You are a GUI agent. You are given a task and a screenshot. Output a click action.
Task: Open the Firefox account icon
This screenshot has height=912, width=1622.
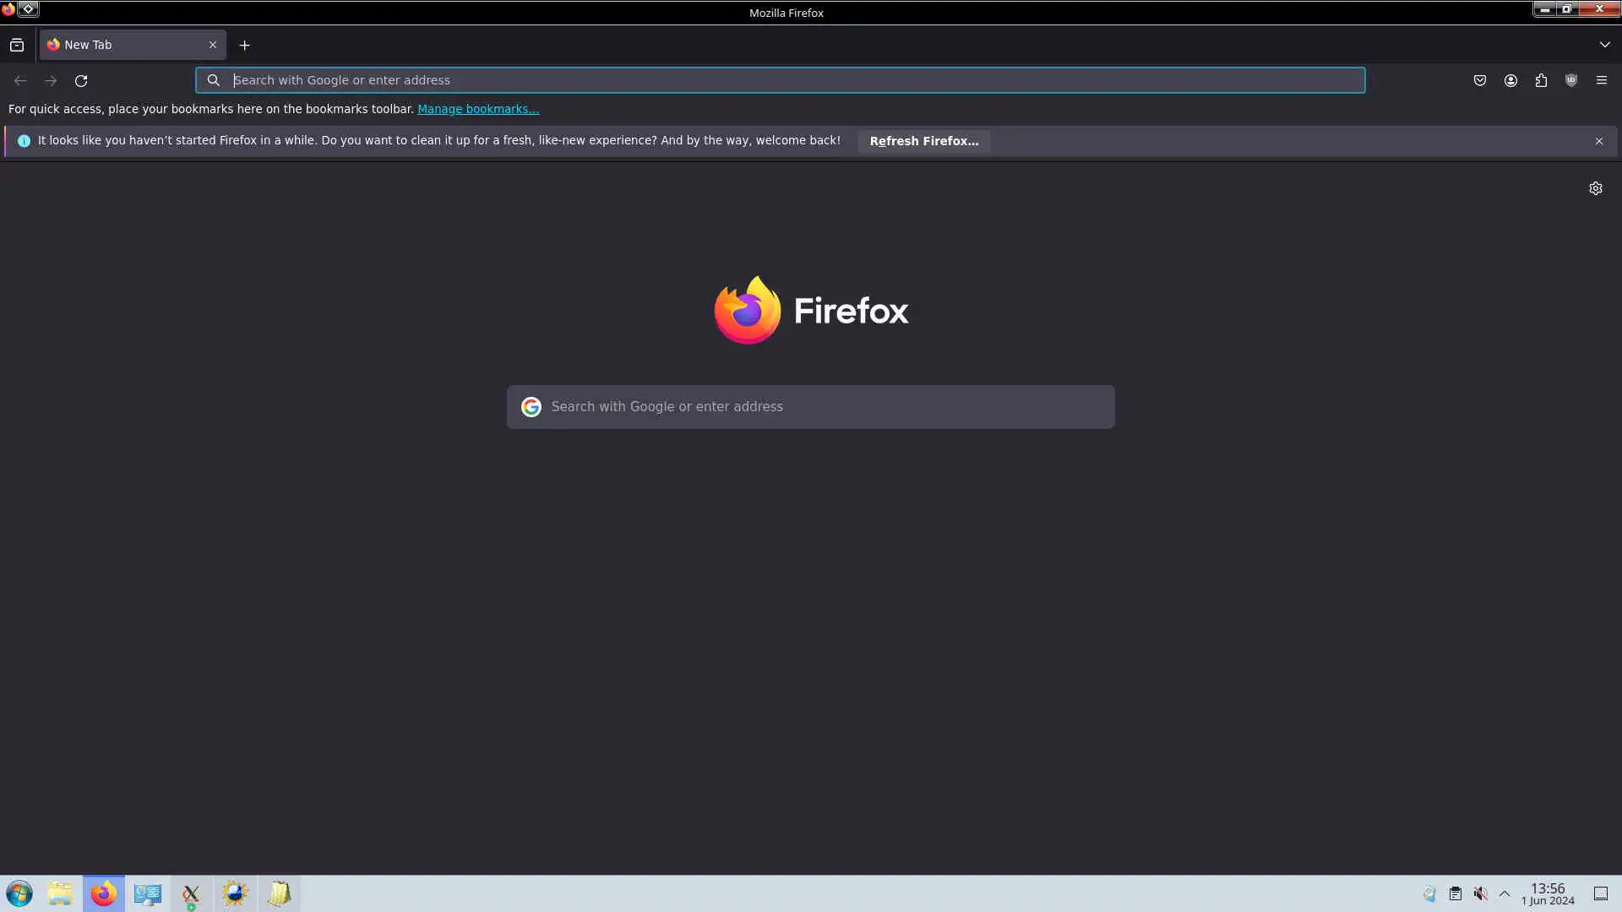[x=1510, y=80]
